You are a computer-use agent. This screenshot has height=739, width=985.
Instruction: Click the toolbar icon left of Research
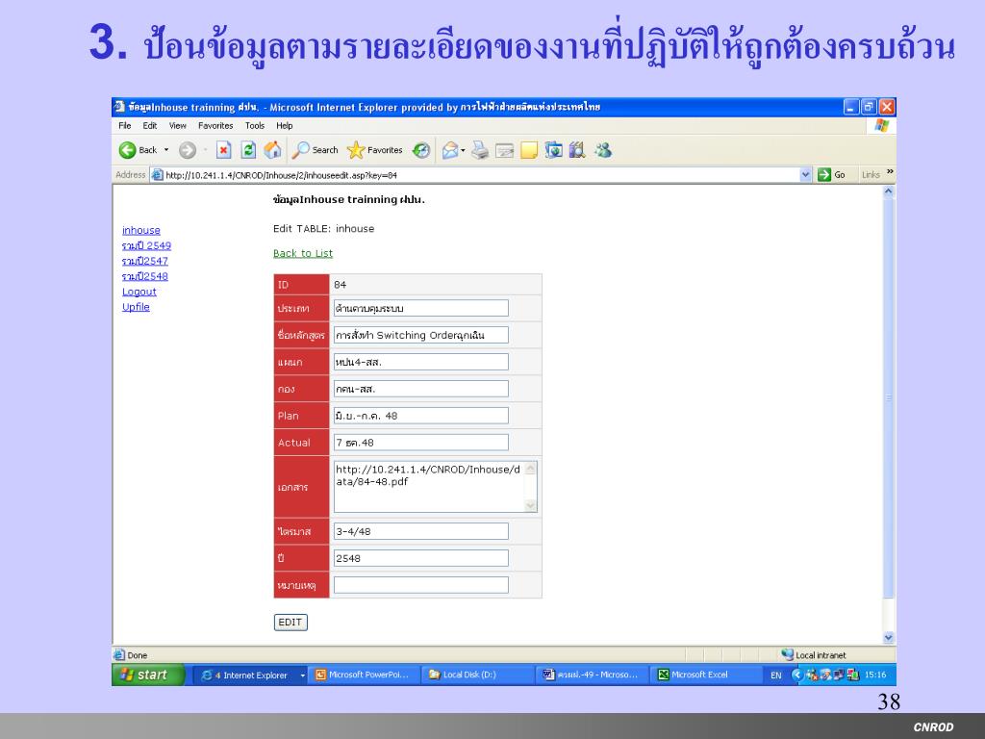[553, 150]
